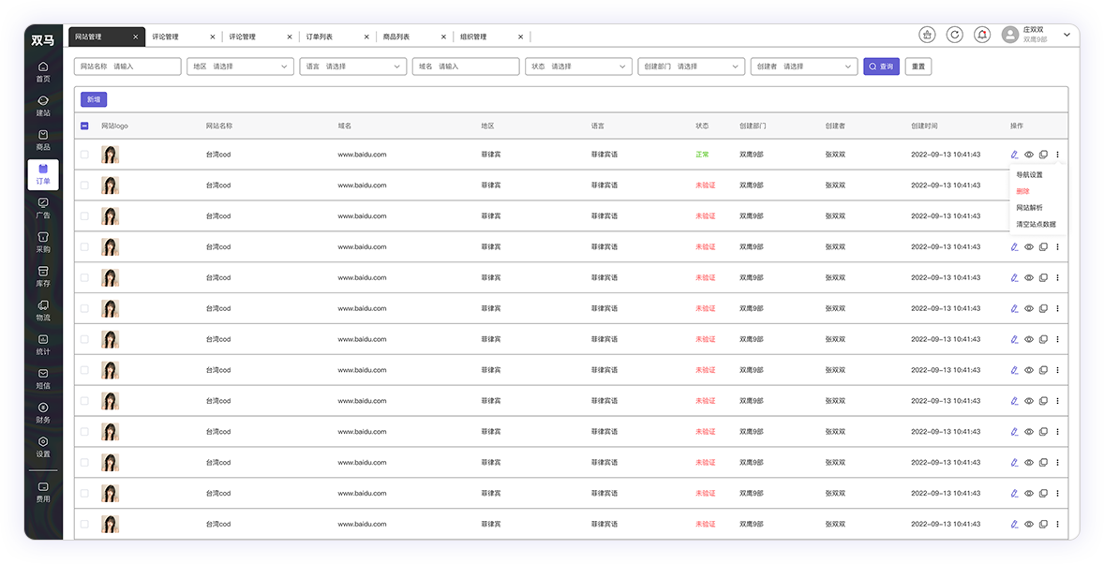Select the highlighted 订单 sidebar item
Image resolution: width=1104 pixels, height=564 pixels.
coord(43,174)
